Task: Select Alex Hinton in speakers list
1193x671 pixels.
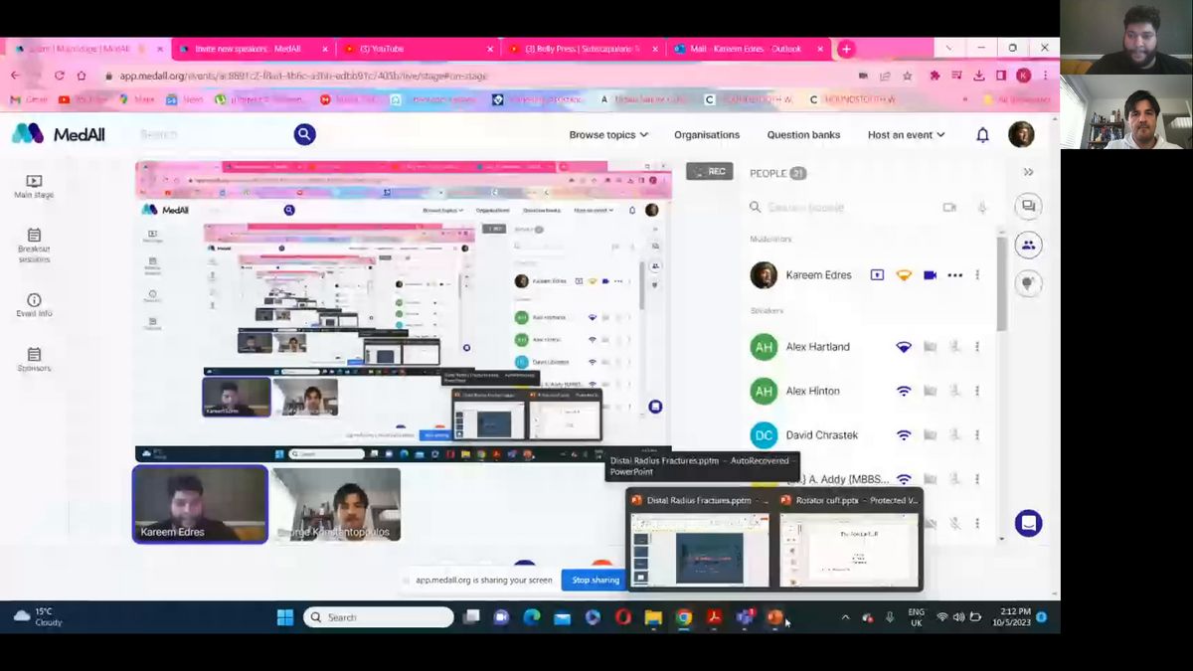Action: [x=813, y=392]
